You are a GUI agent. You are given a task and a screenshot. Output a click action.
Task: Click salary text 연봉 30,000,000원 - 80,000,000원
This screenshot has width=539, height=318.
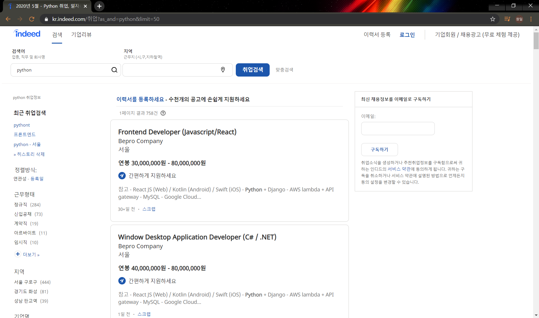tap(162, 163)
